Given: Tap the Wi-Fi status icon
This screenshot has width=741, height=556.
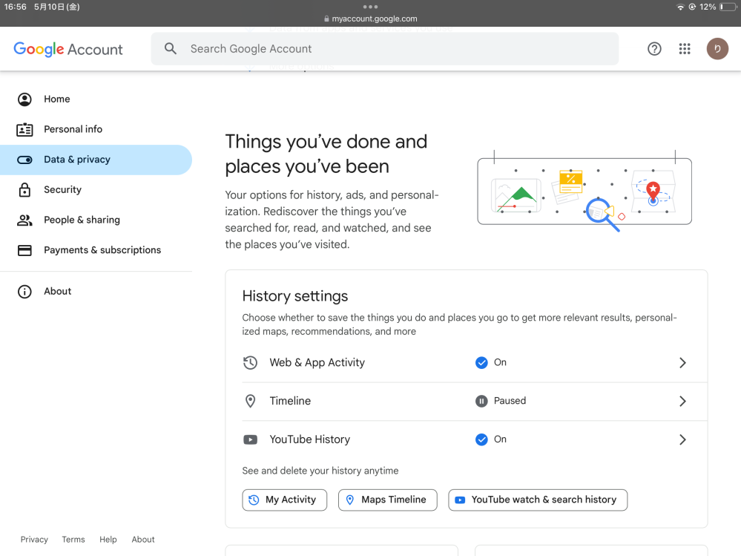Looking at the screenshot, I should pyautogui.click(x=680, y=7).
